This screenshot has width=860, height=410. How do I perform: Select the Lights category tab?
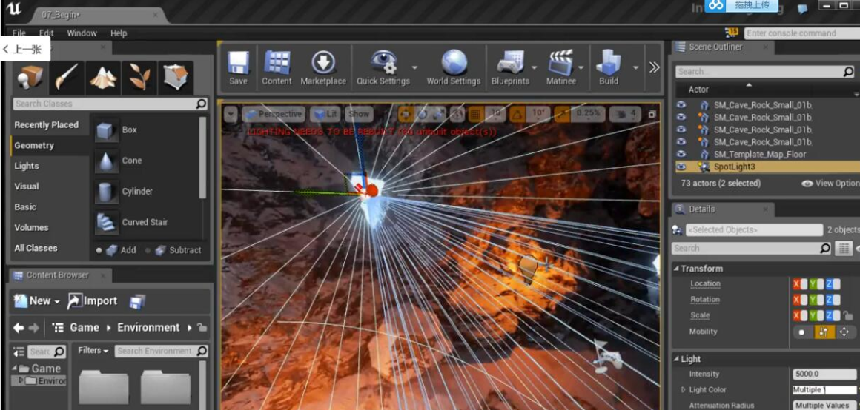(27, 166)
